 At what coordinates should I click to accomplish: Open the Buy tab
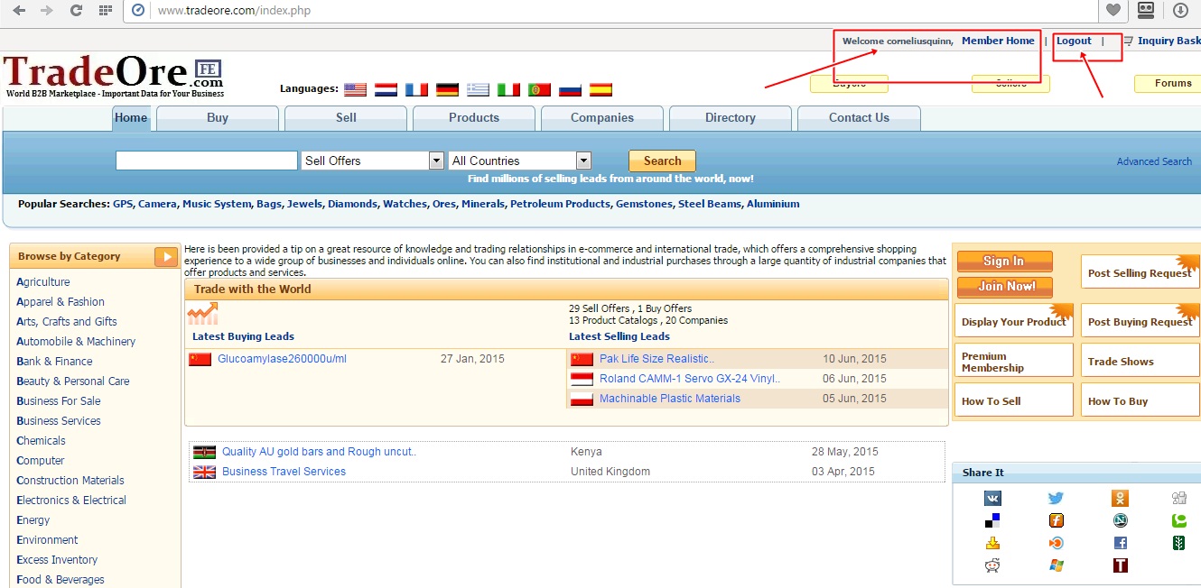pyautogui.click(x=218, y=118)
